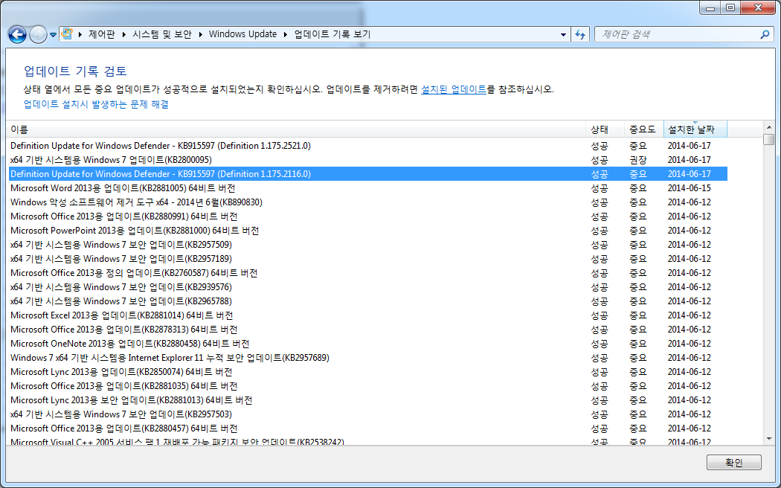Click the Control Panel icon in address bar
This screenshot has width=781, height=488.
(x=67, y=34)
